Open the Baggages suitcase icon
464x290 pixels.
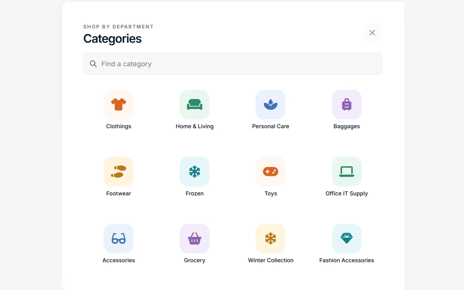click(x=347, y=104)
